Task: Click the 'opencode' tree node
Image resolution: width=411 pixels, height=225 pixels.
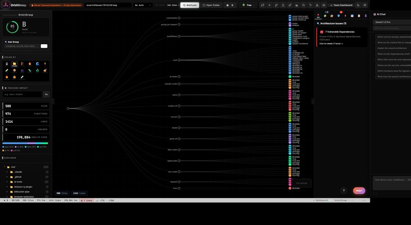Action: (x=179, y=161)
